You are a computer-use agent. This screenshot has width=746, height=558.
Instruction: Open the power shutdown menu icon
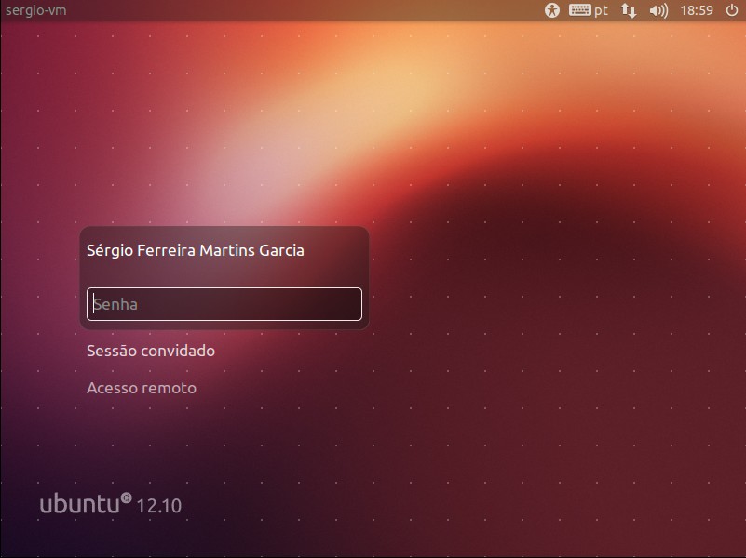coord(731,10)
